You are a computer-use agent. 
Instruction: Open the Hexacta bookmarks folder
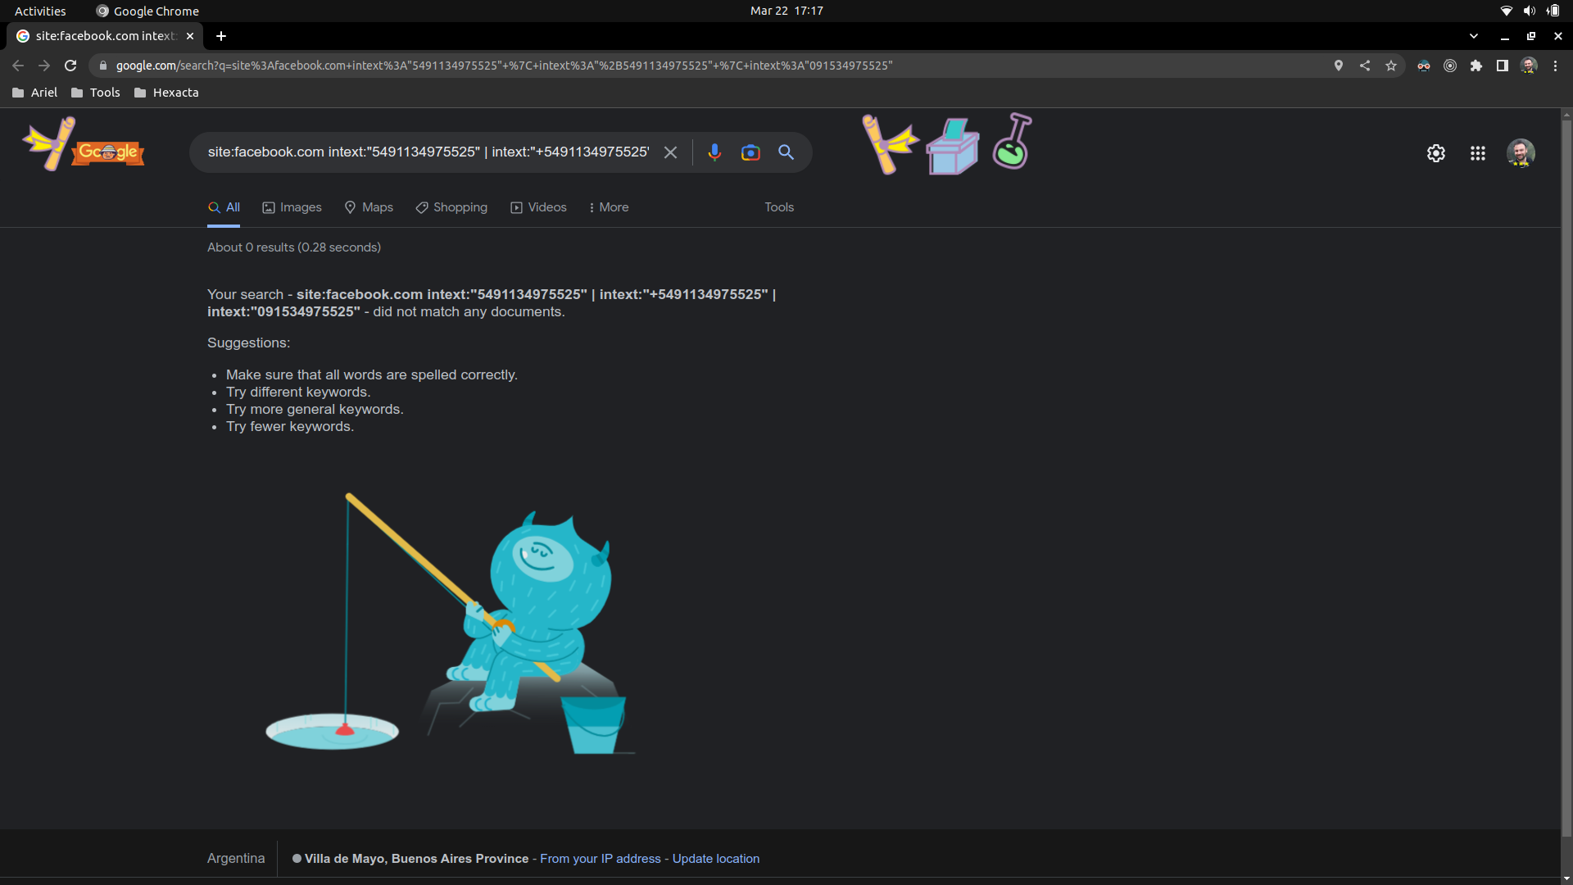pyautogui.click(x=166, y=93)
